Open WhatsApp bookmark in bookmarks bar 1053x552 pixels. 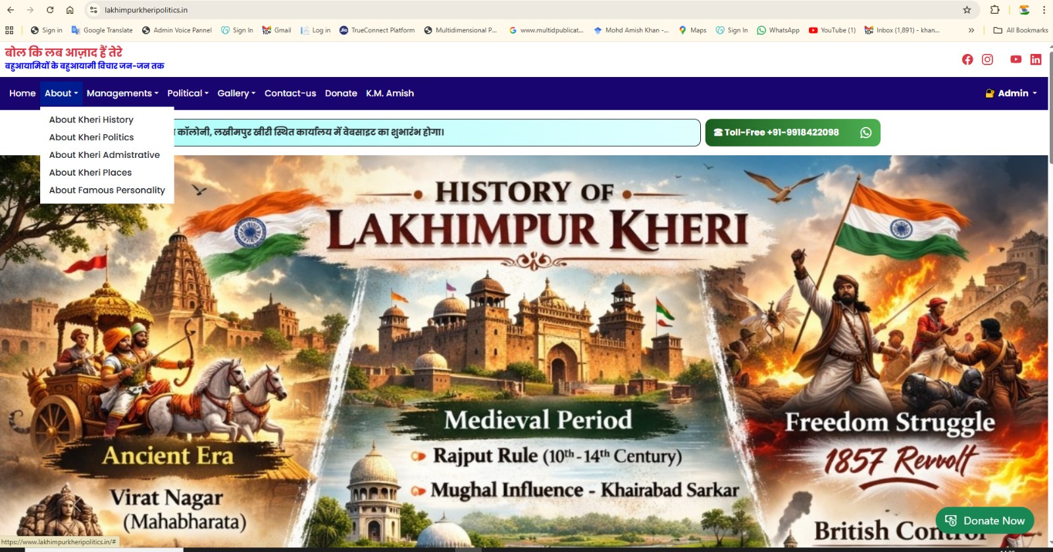coord(778,30)
